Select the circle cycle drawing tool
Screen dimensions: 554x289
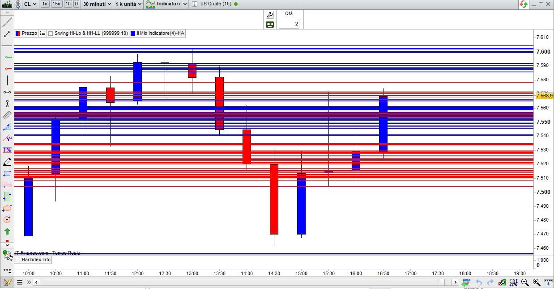coord(7,220)
